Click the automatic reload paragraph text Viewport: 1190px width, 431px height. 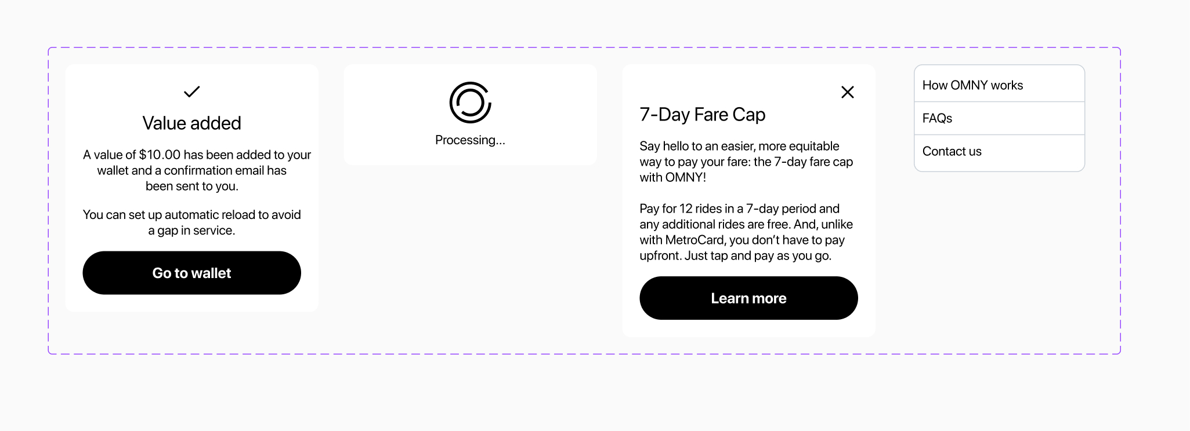[x=191, y=215]
